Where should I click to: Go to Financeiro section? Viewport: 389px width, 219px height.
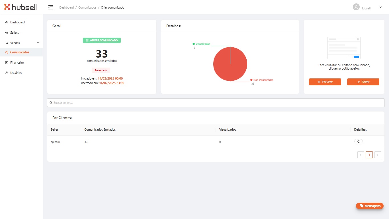17,62
